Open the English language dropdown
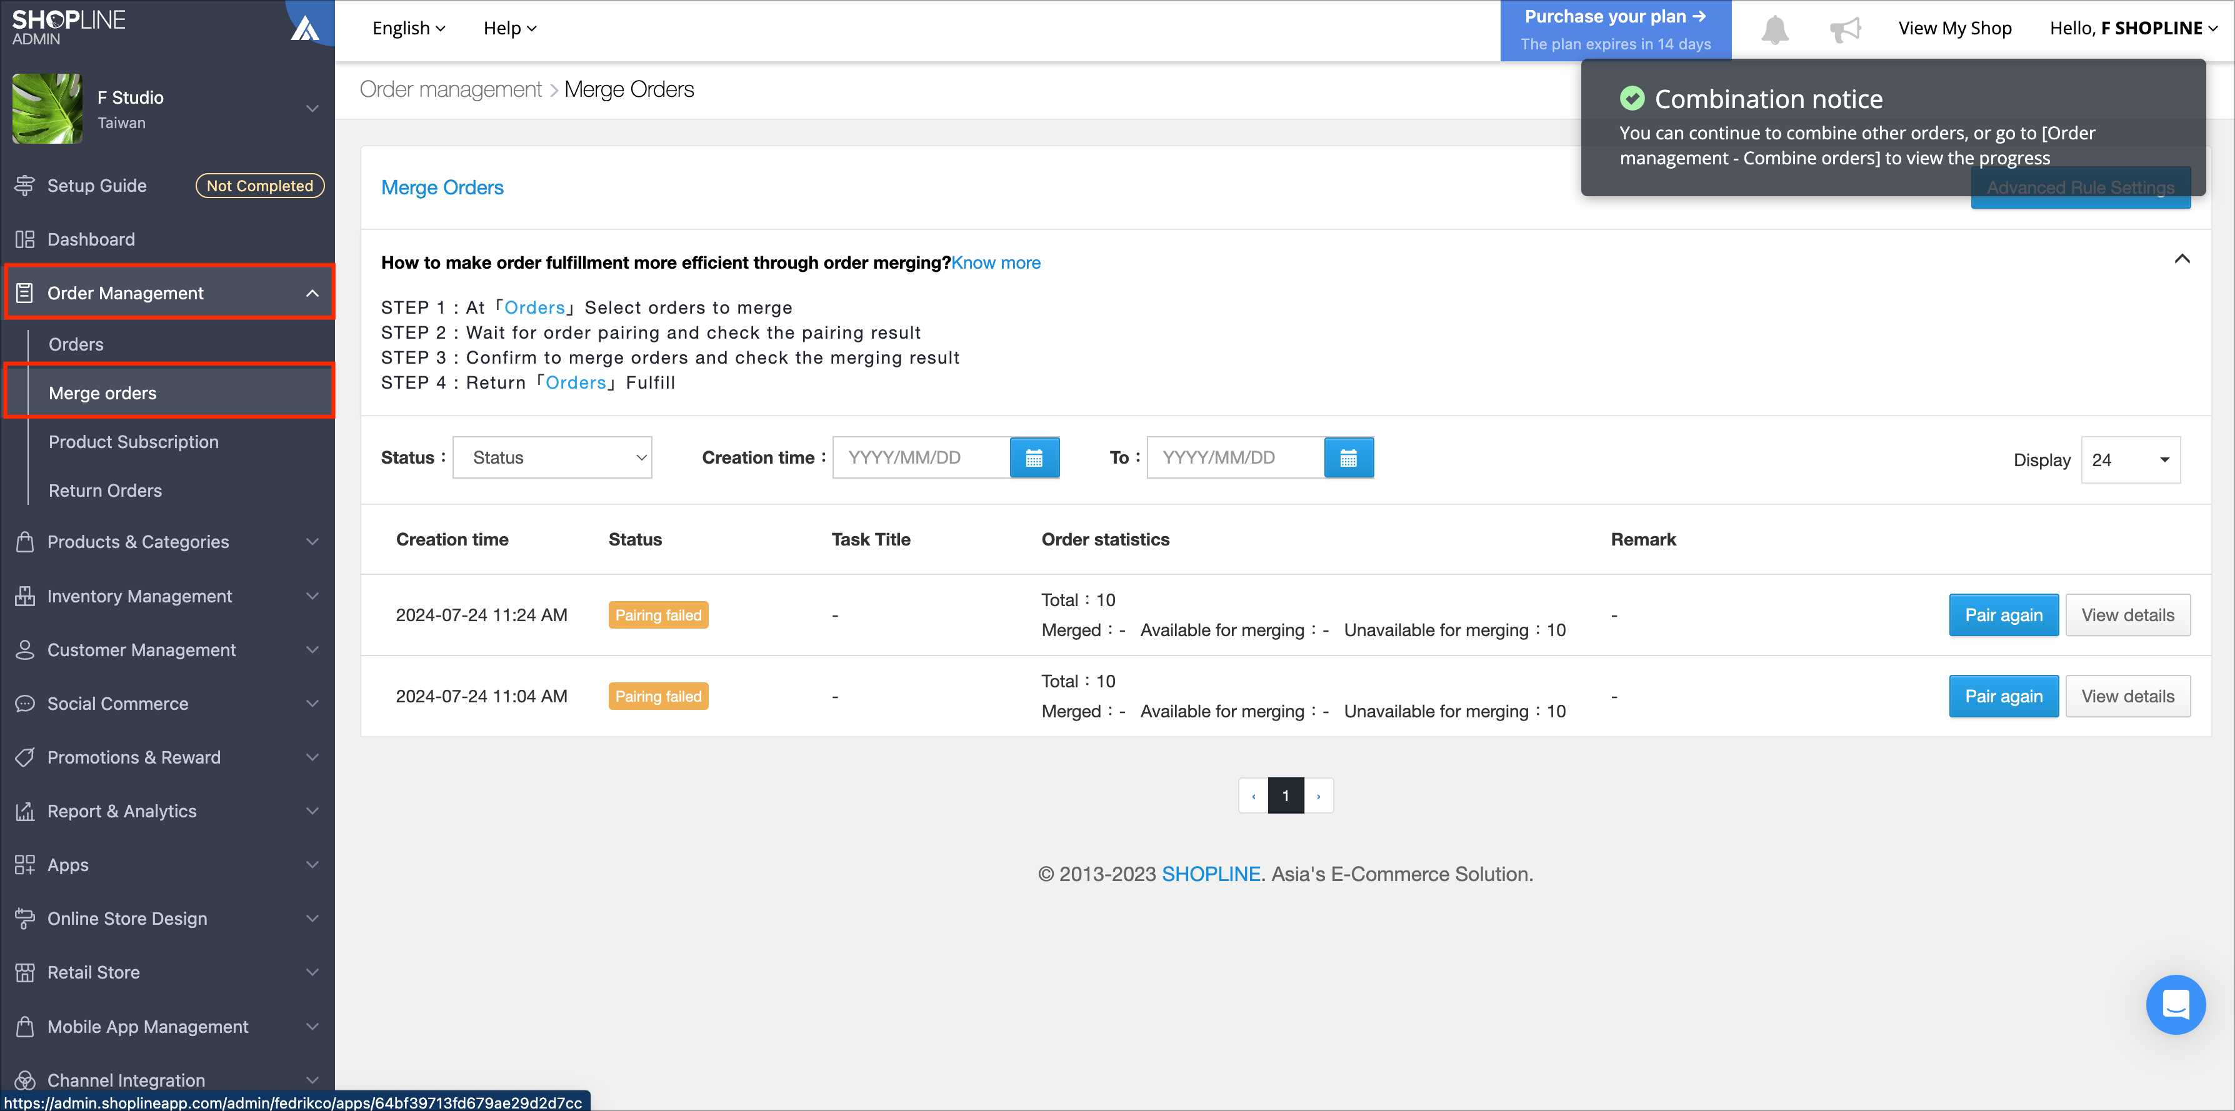This screenshot has height=1111, width=2235. point(409,29)
